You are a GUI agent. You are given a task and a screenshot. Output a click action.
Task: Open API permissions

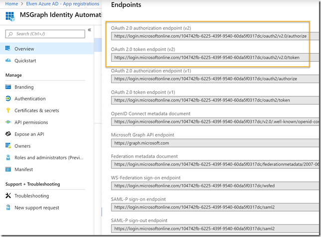[47, 122]
